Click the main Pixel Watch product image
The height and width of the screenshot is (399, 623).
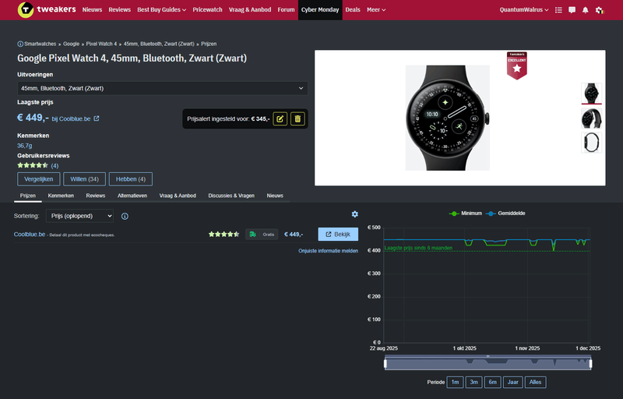click(447, 118)
